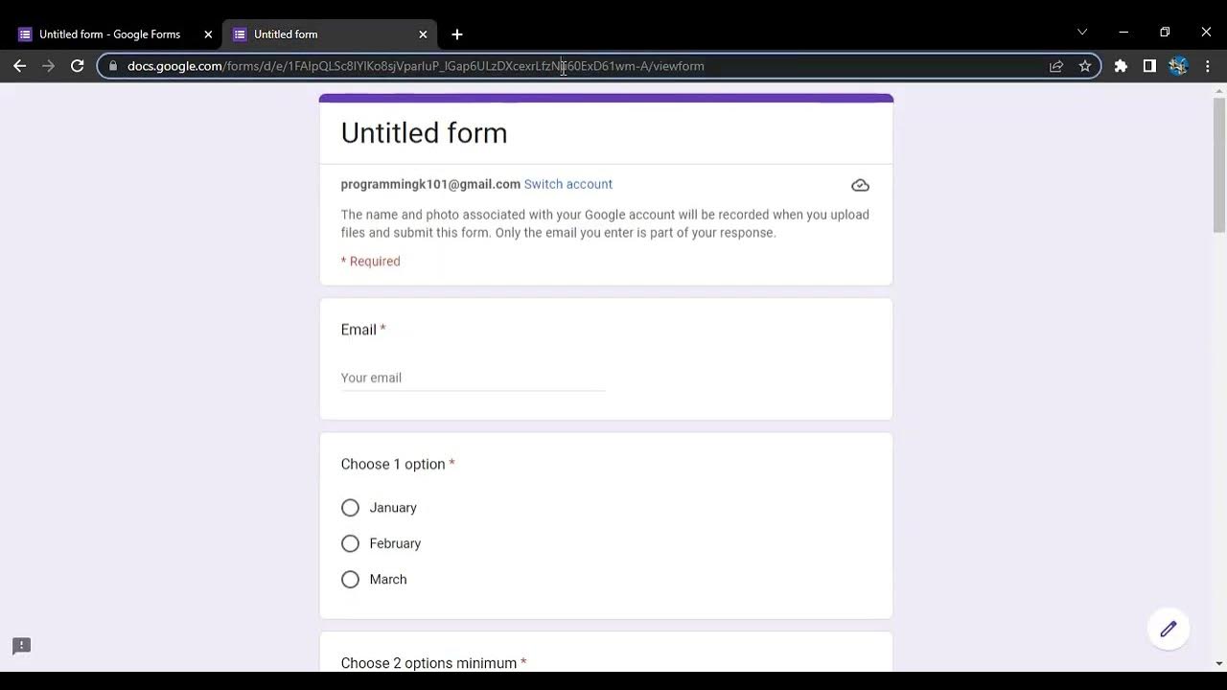Select the March radio option
This screenshot has height=690, width=1227.
coord(350,580)
